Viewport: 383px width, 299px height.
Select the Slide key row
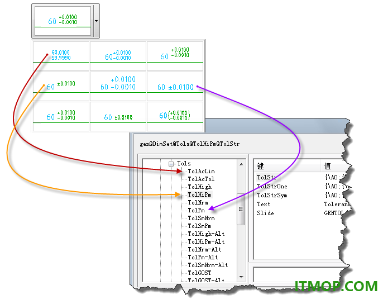pyautogui.click(x=265, y=213)
